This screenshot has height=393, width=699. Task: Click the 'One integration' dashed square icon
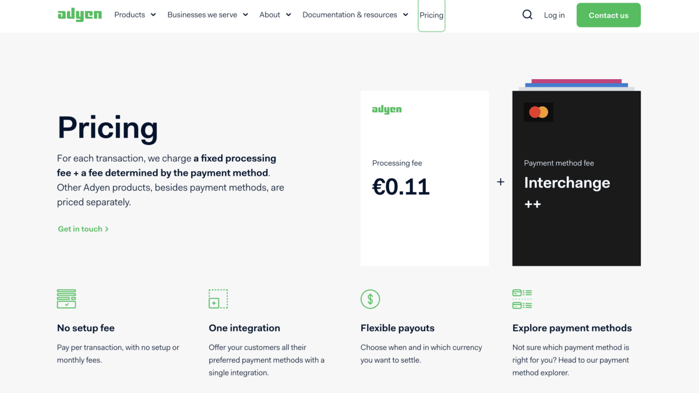[218, 299]
